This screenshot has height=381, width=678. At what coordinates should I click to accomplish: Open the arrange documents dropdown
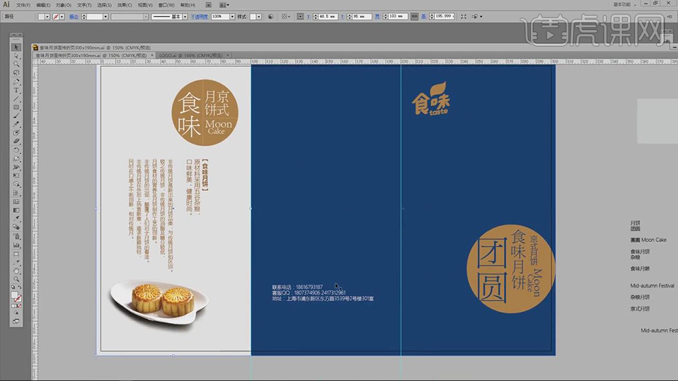pos(223,5)
